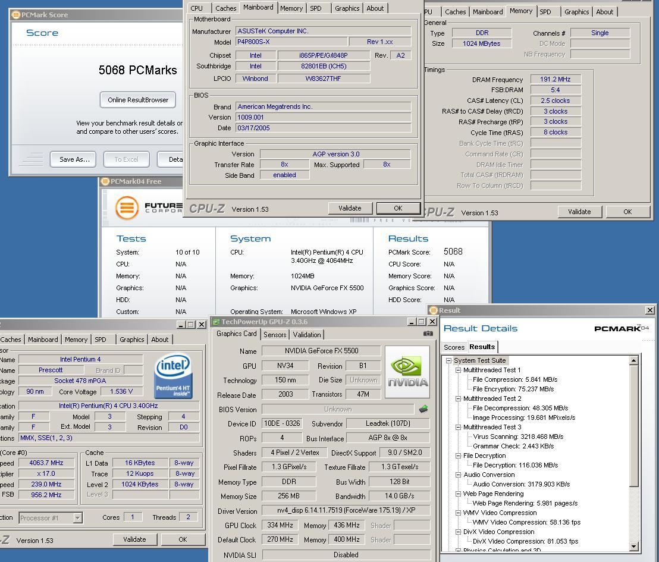Click the GPU-Z screenshot camera icon
This screenshot has width=659, height=562.
pos(428,334)
